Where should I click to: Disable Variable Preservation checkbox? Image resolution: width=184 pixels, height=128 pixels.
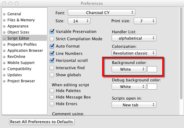pyautogui.click(x=52, y=32)
